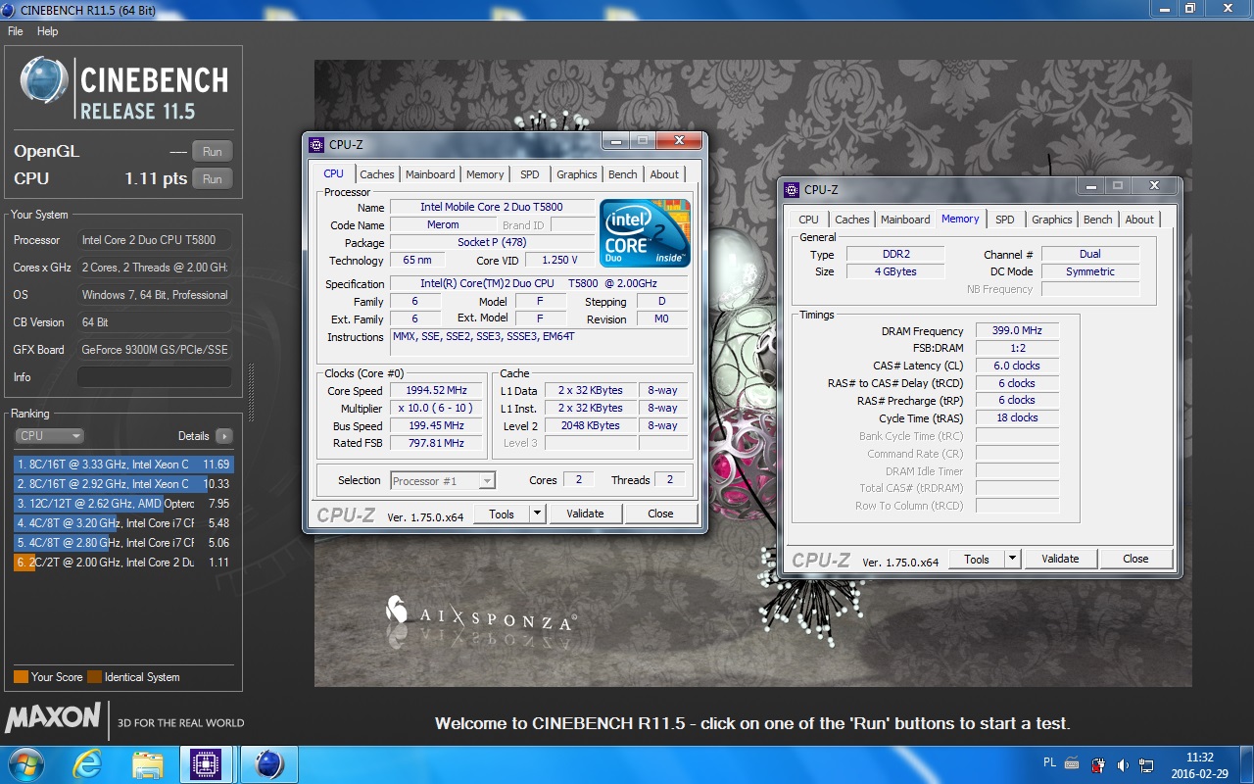Open Windows Explorer from taskbar
The height and width of the screenshot is (784, 1254).
[148, 764]
